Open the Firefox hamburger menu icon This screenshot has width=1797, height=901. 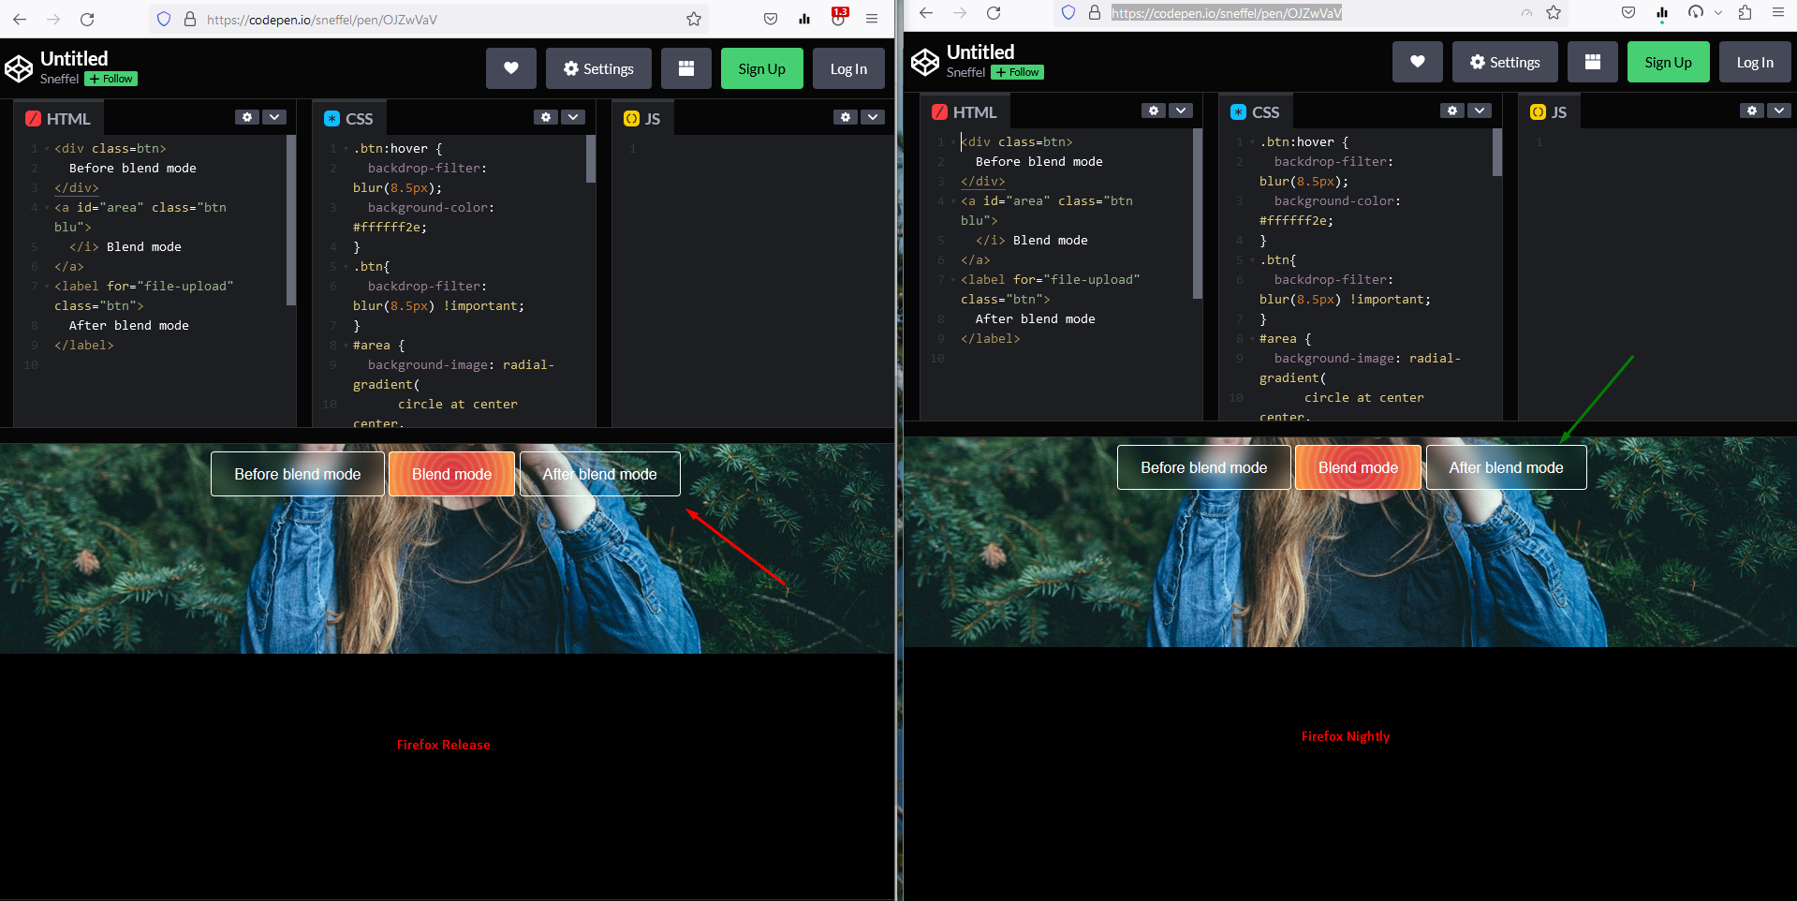(x=872, y=19)
